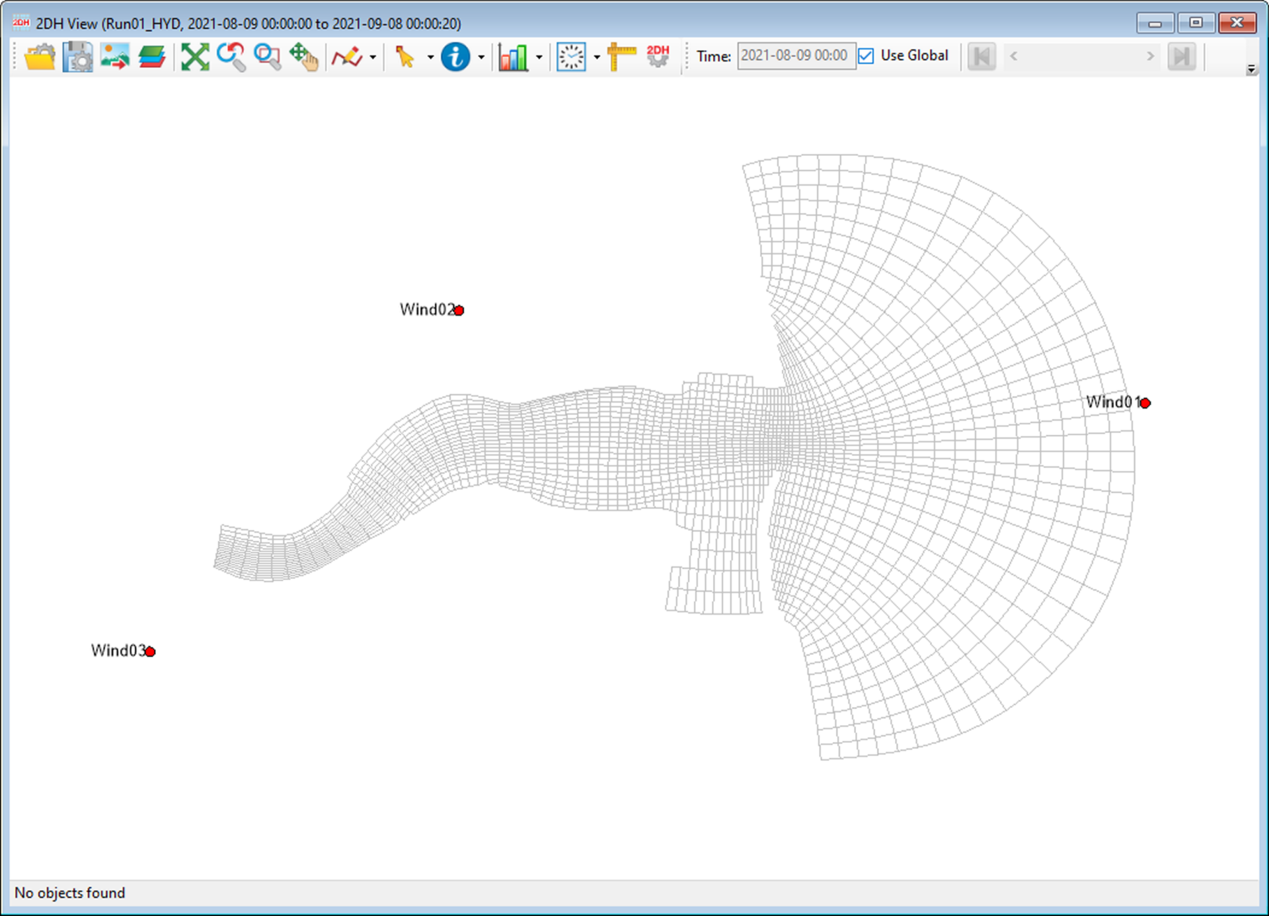This screenshot has height=916, width=1269.
Task: Open the 2DH settings tool
Action: click(658, 56)
